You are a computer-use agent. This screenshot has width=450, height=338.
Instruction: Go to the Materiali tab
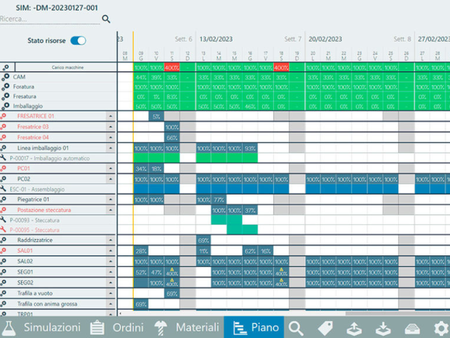(x=189, y=327)
